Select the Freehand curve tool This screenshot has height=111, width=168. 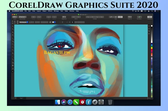pos(13,38)
